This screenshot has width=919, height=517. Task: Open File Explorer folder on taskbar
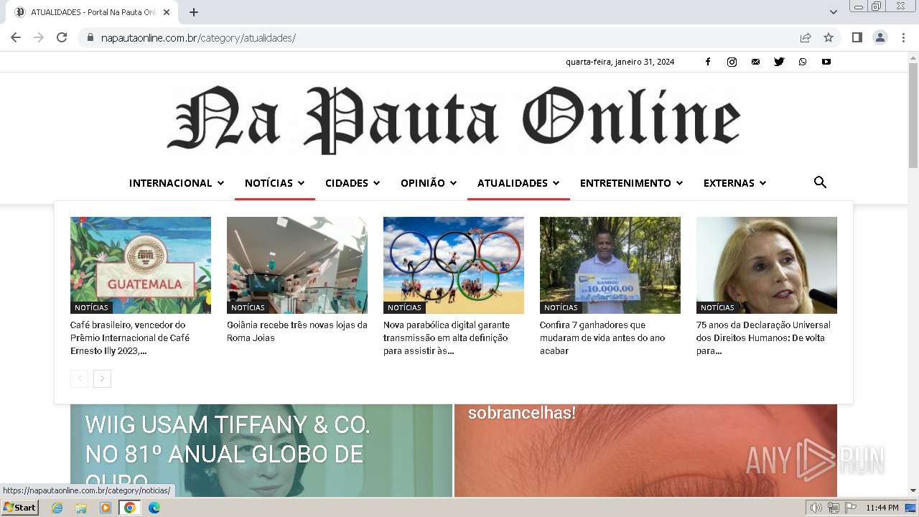coord(81,508)
